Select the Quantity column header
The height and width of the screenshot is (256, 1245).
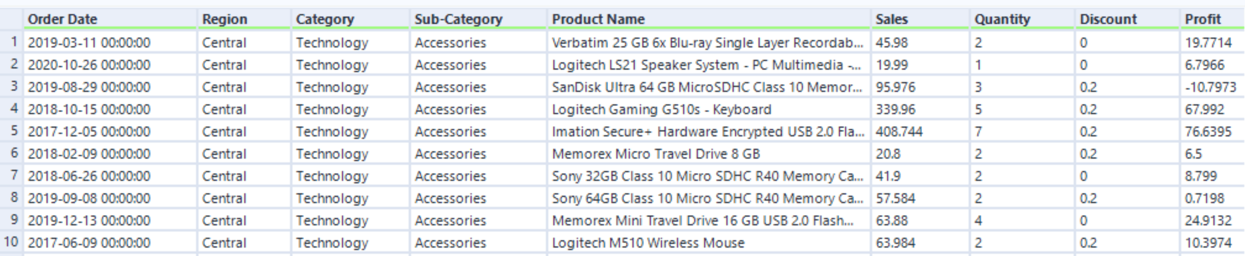[x=1022, y=19]
